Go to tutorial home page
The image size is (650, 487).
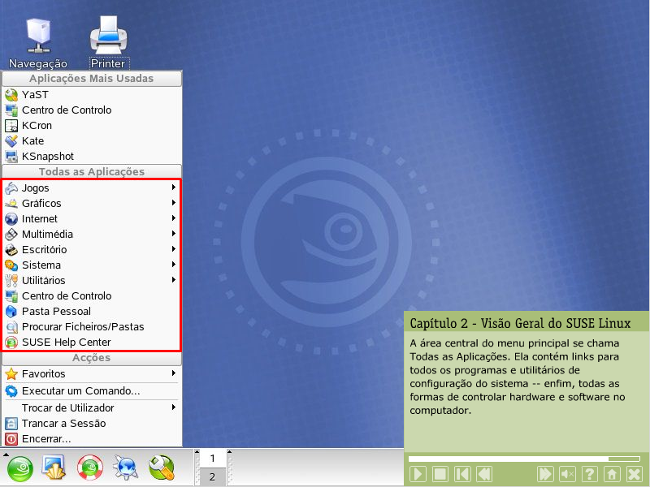coord(613,474)
